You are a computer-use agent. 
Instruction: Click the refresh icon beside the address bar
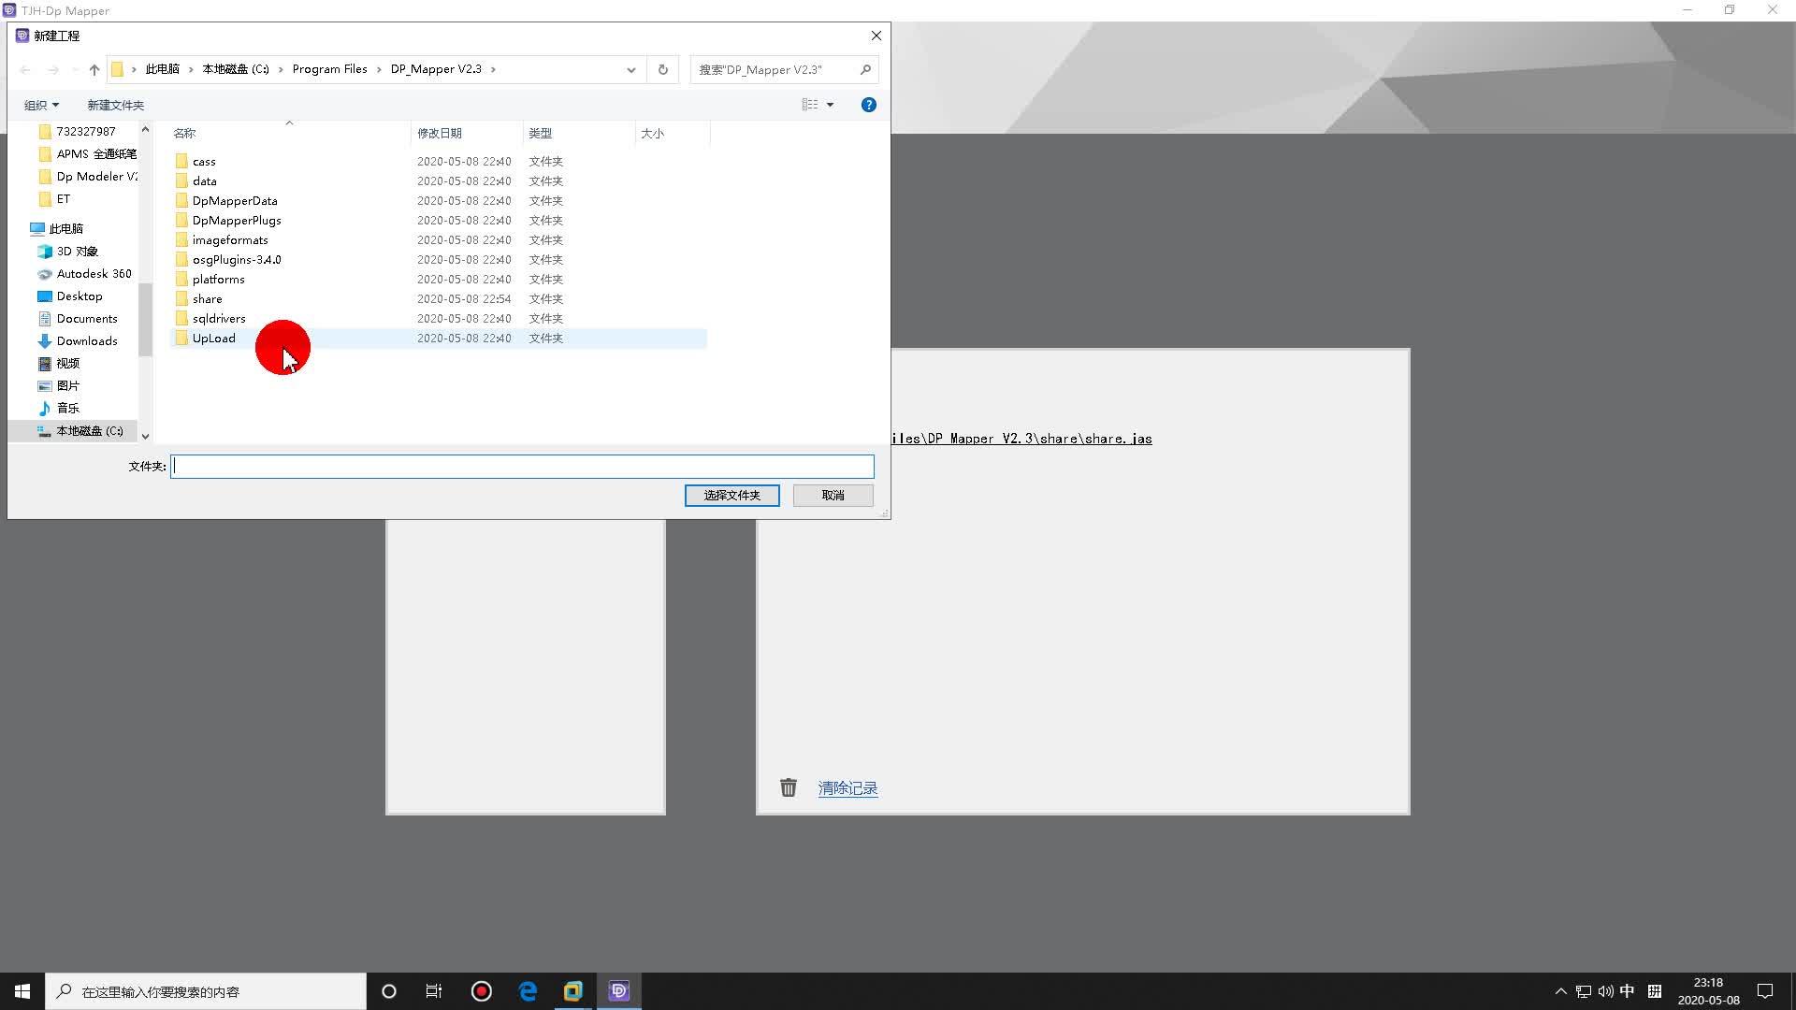[x=662, y=69]
